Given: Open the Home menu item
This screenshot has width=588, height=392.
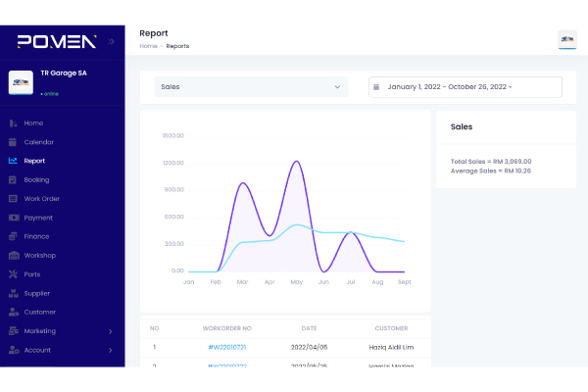Looking at the screenshot, I should pyautogui.click(x=33, y=123).
